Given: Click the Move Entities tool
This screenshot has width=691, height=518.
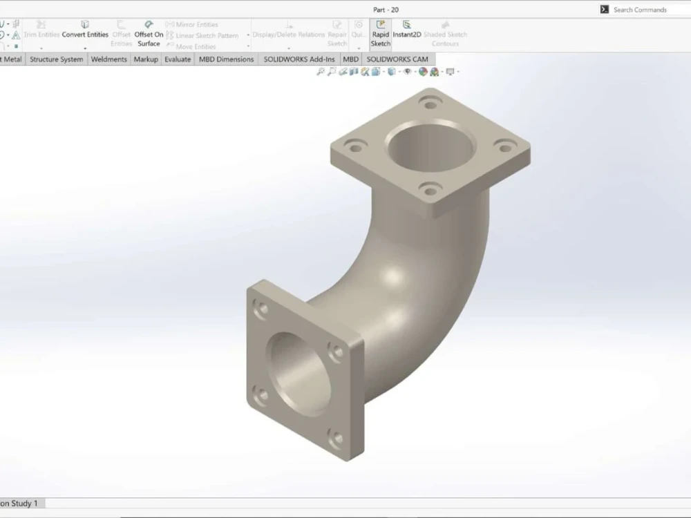Looking at the screenshot, I should (191, 47).
